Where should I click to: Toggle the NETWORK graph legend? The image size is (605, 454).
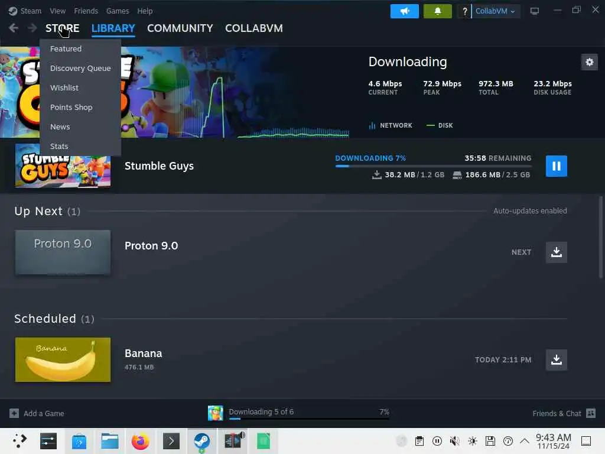(391, 125)
